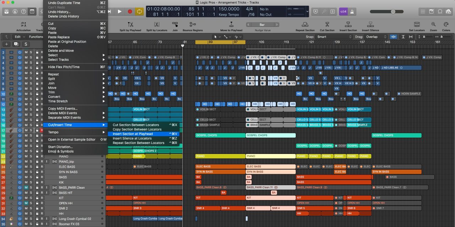
Task: Select Repeat Section Between Locators
Action: coord(138,143)
